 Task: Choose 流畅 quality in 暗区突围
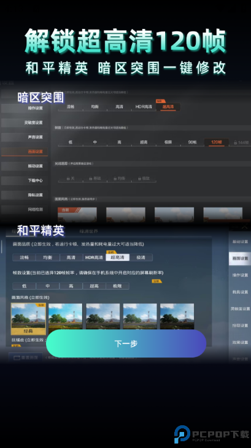(x=71, y=107)
